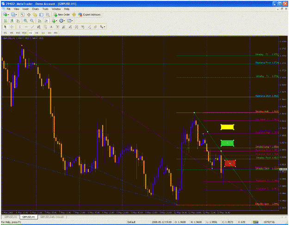Select the Equidistant Channel tool
The height and width of the screenshot is (225, 289).
[x=38, y=27]
